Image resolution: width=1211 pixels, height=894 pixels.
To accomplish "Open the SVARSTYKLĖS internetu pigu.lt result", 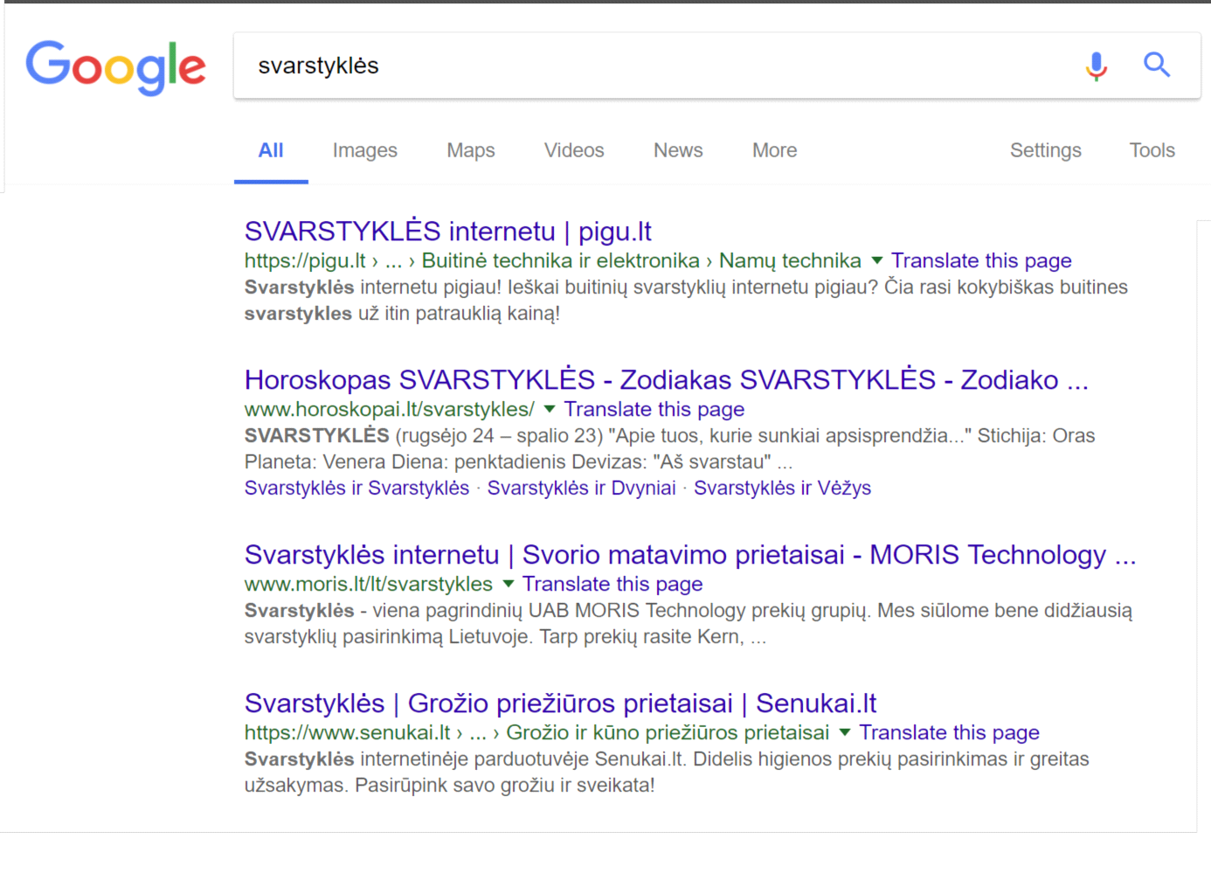I will pos(448,232).
